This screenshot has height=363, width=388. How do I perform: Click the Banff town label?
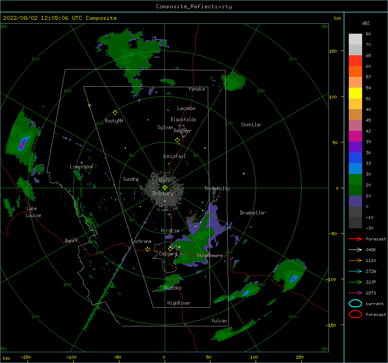pos(71,240)
